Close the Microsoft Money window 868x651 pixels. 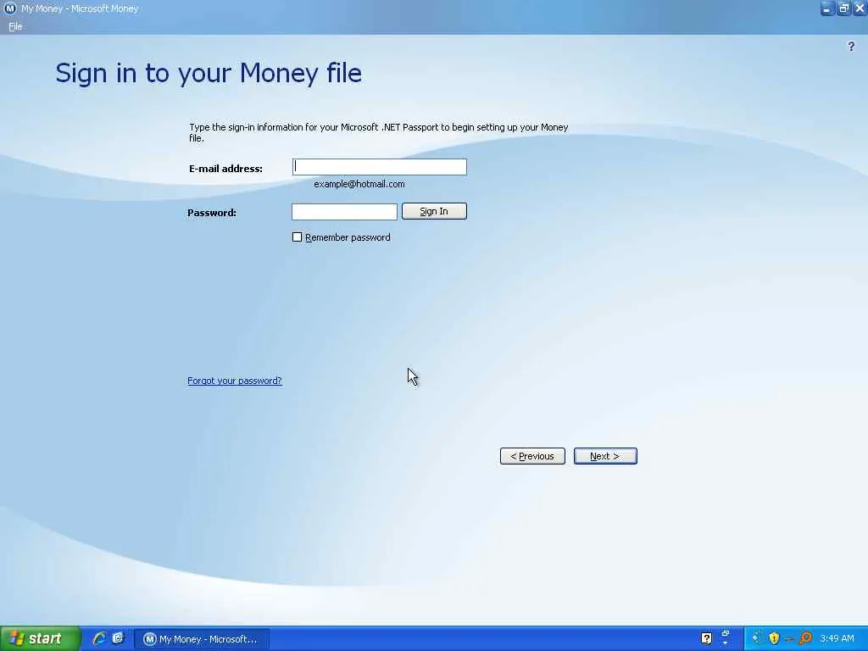(x=860, y=8)
